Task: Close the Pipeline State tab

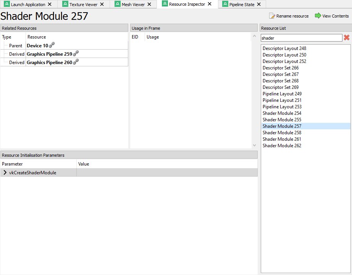Action: (x=259, y=5)
